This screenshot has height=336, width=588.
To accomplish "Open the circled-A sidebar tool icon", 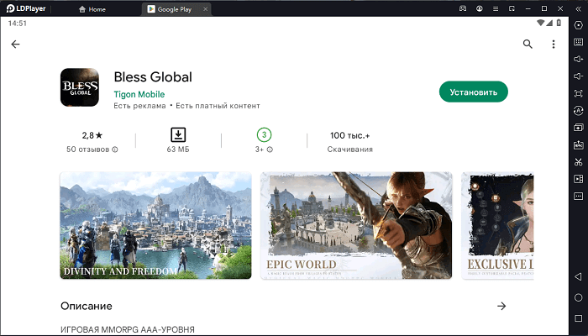I will (x=578, y=111).
